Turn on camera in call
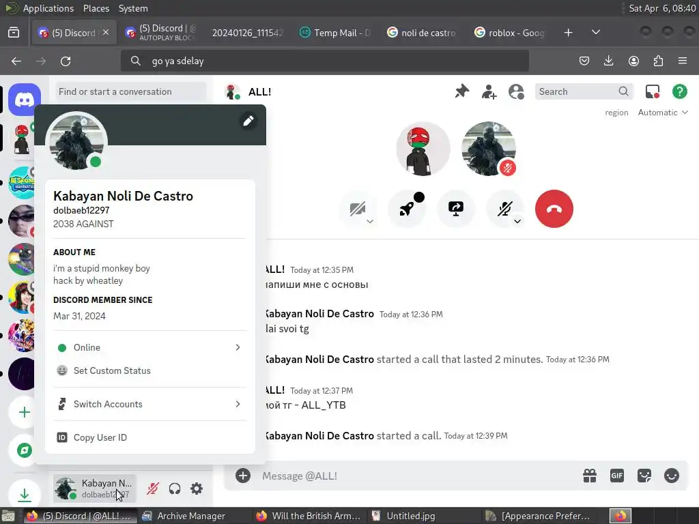699x524 pixels. pyautogui.click(x=358, y=209)
